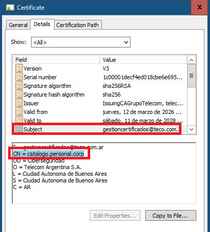Select the Valid to row label
Screen dimensions: 210x232
point(33,121)
